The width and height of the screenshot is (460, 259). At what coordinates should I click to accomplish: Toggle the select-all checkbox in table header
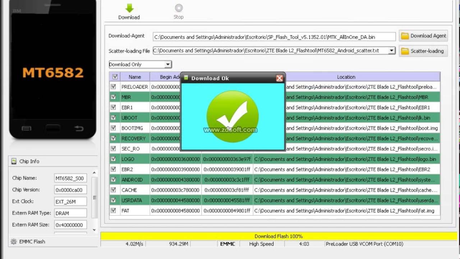click(x=115, y=77)
